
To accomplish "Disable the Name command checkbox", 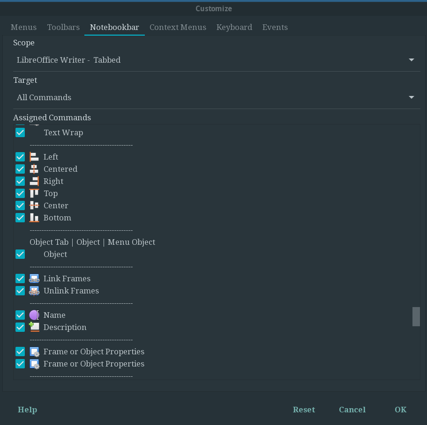I will pos(20,315).
